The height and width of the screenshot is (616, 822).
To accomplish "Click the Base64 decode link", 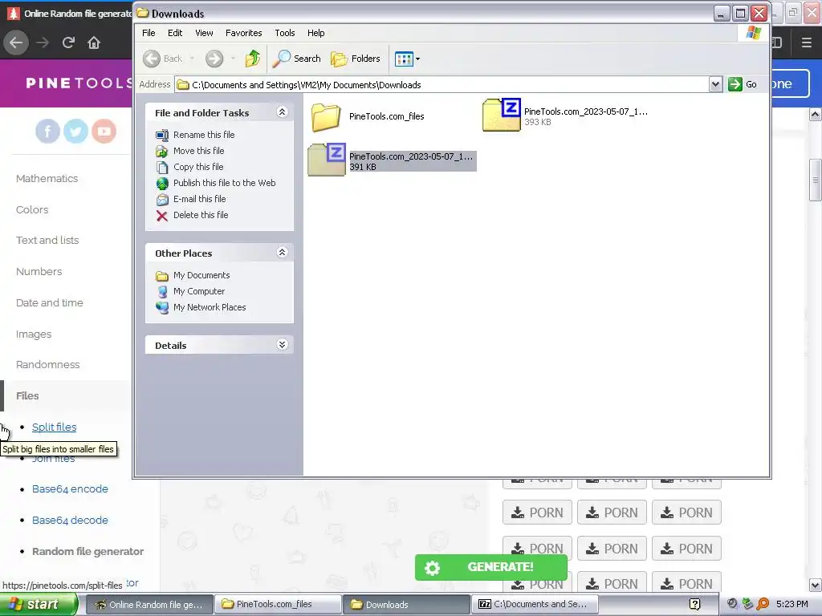I will [70, 520].
